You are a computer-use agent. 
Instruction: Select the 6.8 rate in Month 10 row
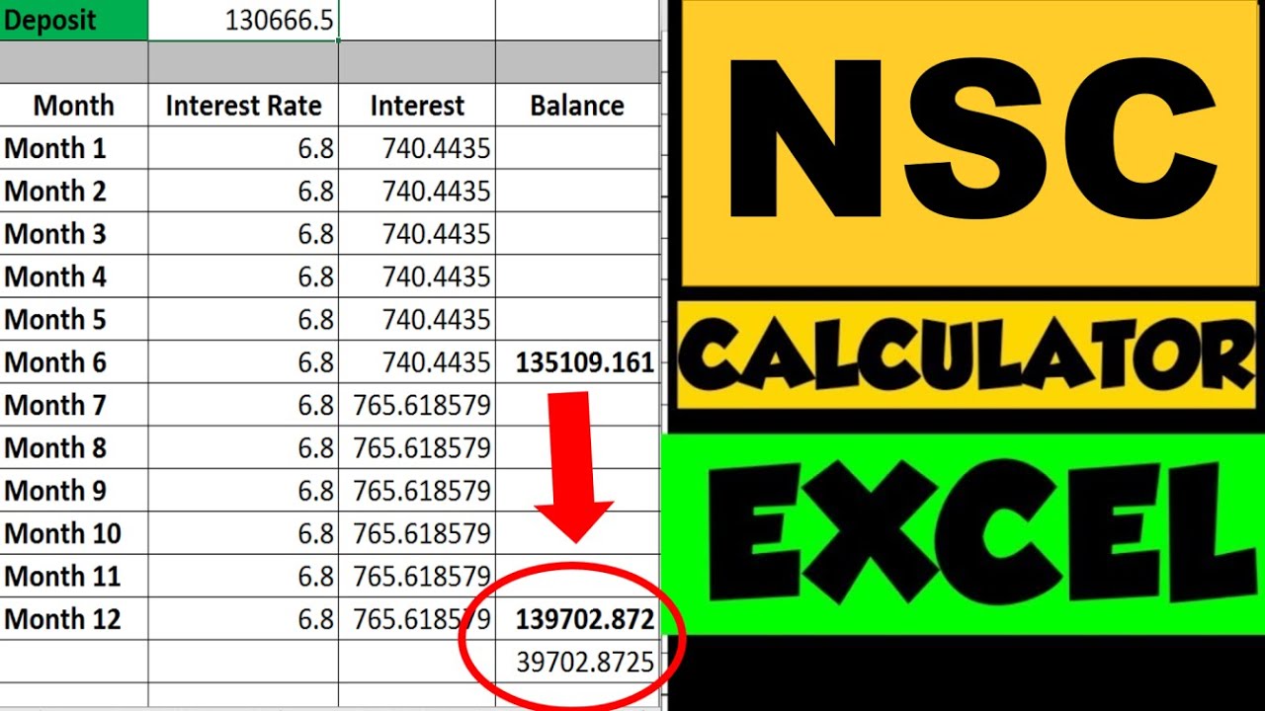pos(243,533)
